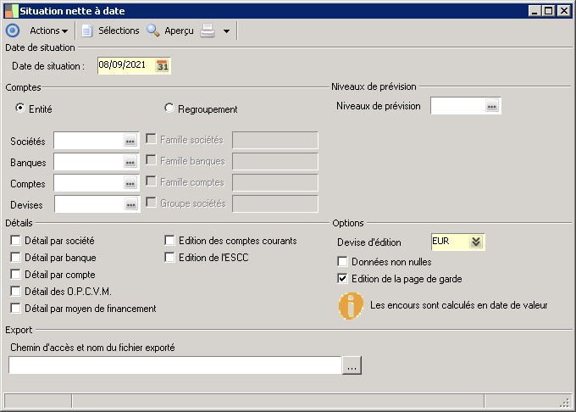Open Sociétés lookup ellipsis button

[x=130, y=141]
